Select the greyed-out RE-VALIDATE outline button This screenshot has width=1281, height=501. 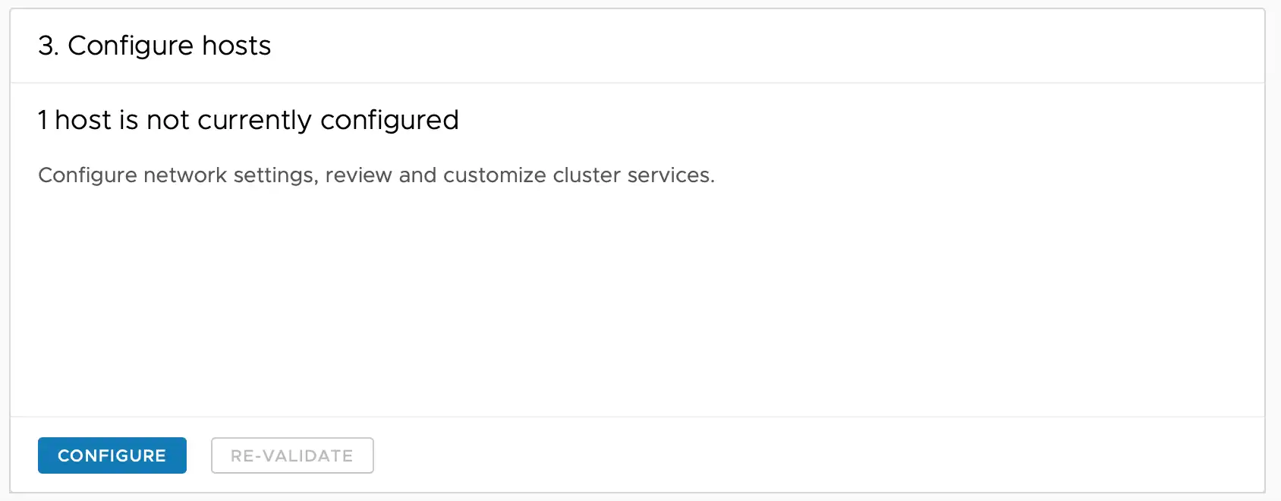coord(292,455)
